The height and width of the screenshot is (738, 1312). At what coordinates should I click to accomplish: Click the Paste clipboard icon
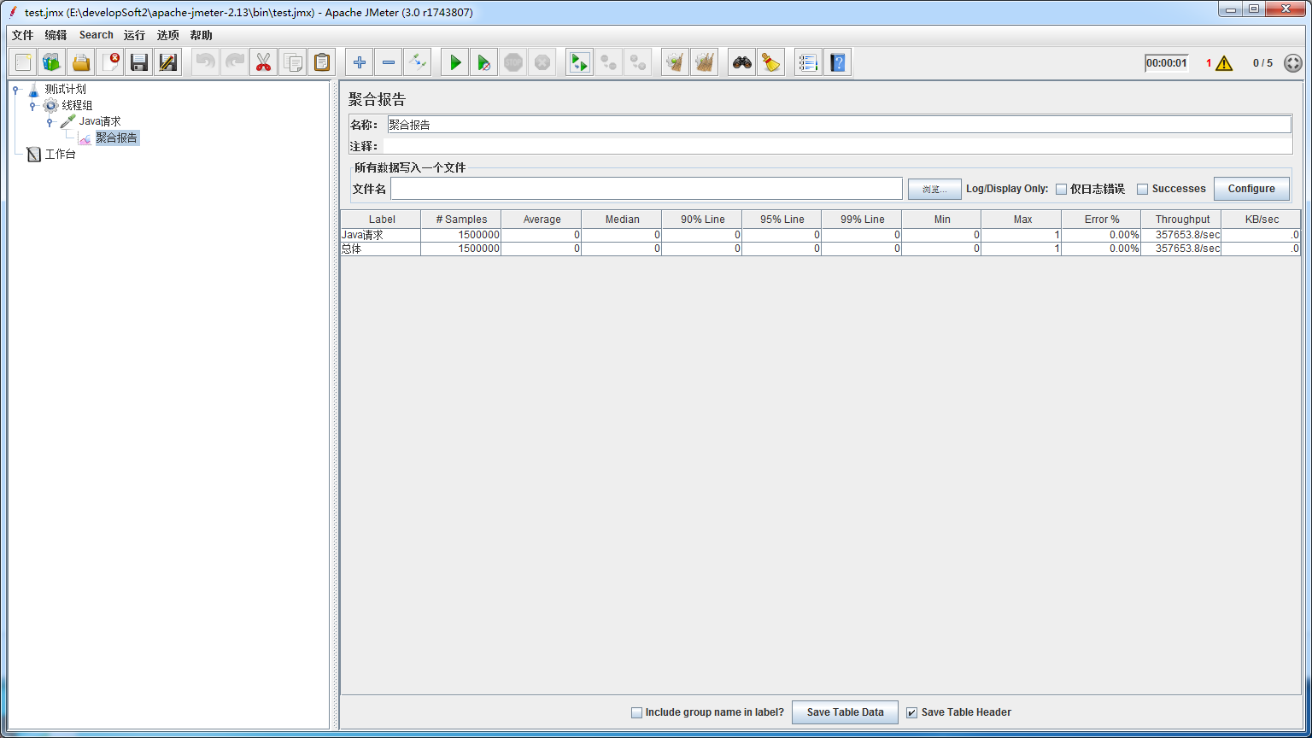click(322, 62)
